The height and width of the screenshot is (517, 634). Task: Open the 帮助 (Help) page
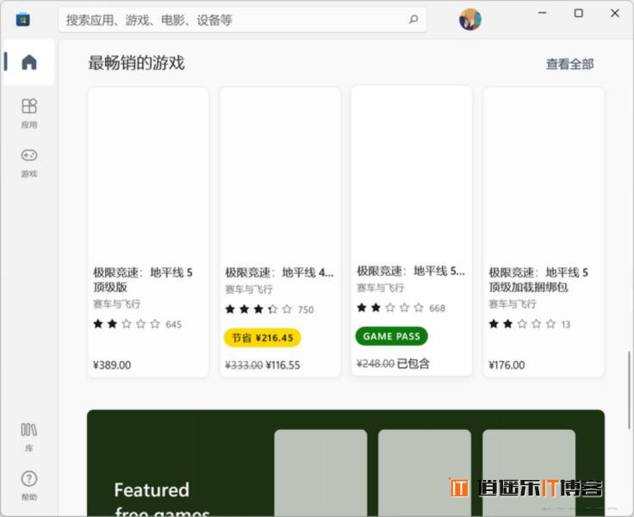click(x=29, y=486)
